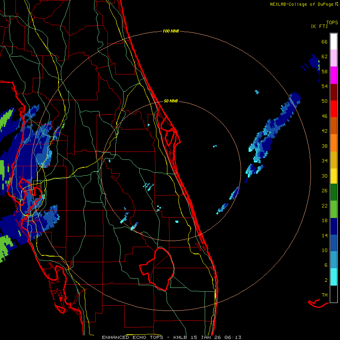Select the yellow legend swatch
Viewport: 340px width, 340px height.
pyautogui.click(x=334, y=176)
